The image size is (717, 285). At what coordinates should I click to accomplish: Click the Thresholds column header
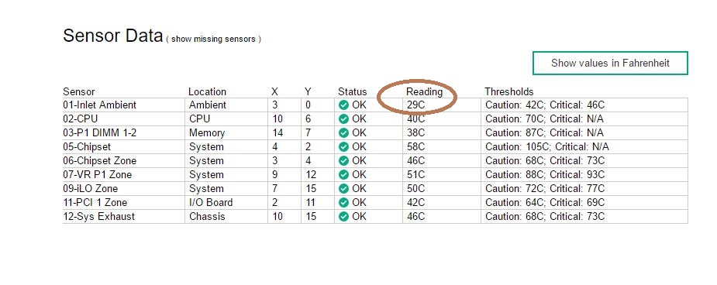point(509,92)
